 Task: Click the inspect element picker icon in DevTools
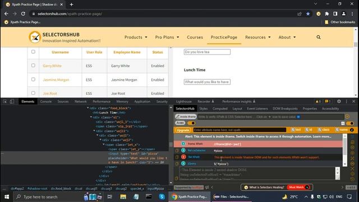[5, 102]
